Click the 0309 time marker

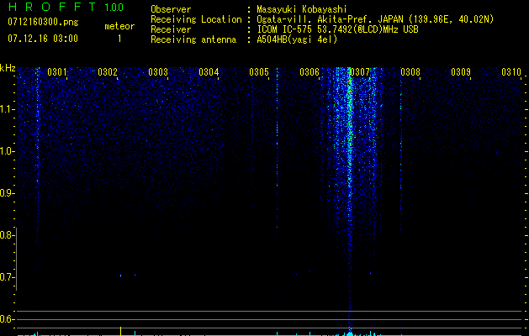[461, 72]
